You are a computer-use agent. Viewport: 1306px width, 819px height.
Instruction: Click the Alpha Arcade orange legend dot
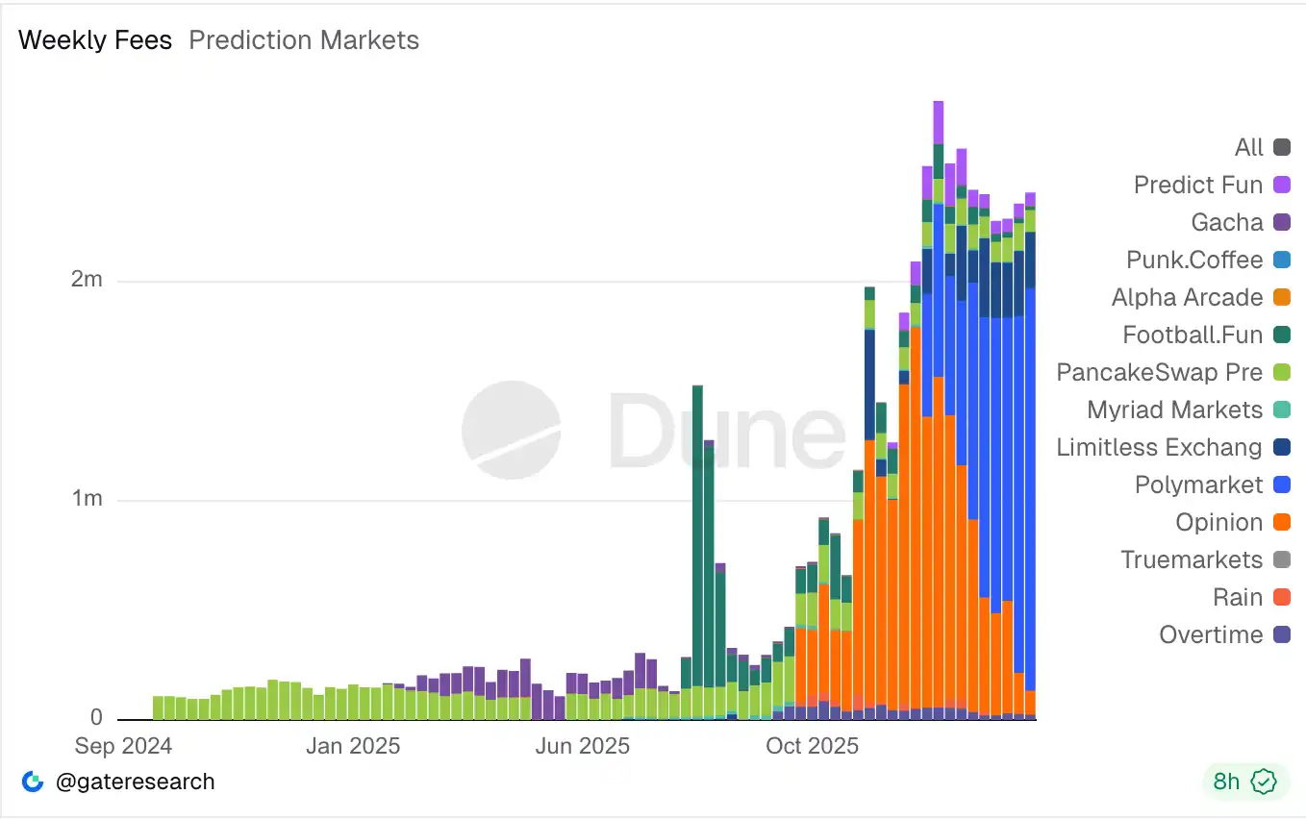(1281, 297)
